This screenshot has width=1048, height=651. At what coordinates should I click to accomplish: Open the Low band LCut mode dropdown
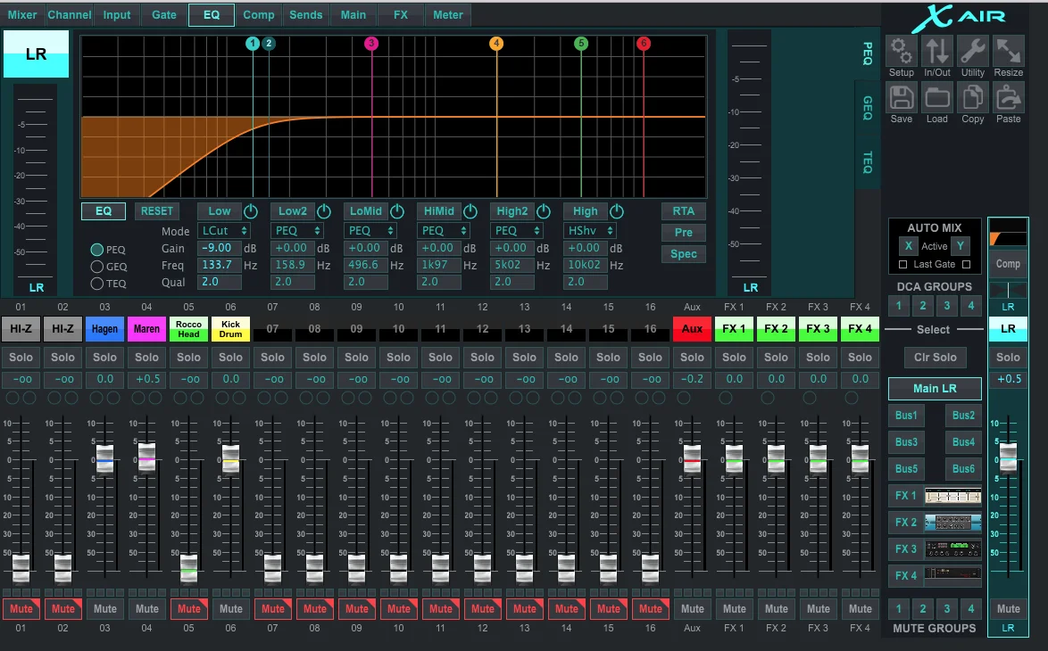(x=224, y=231)
